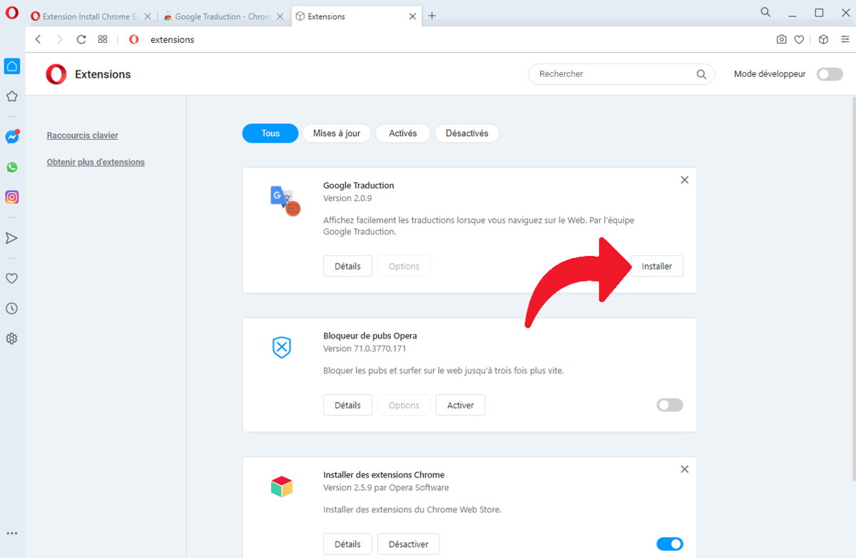Toggle Mode développeur switch

coord(830,74)
